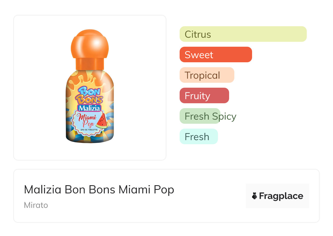333x236 pixels.
Task: Open the Malizia Bon Bons Miami Pop title
Action: [99, 190]
